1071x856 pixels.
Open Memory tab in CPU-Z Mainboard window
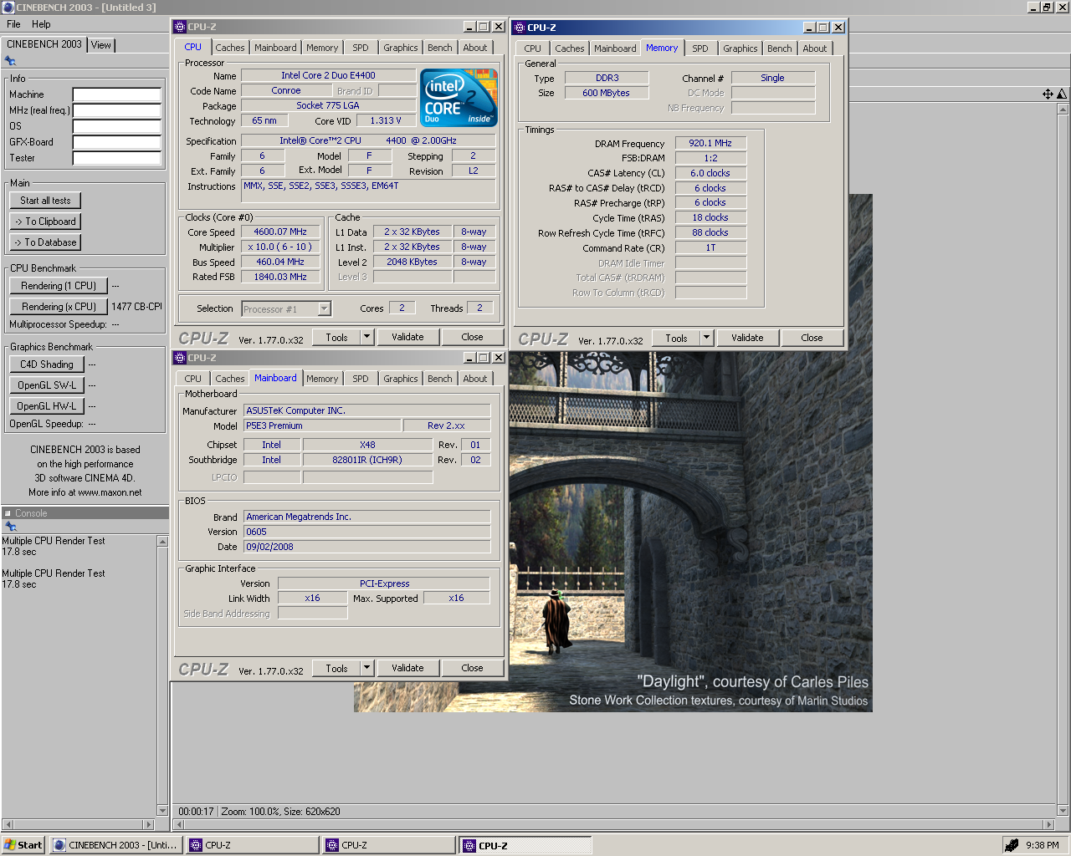point(322,379)
